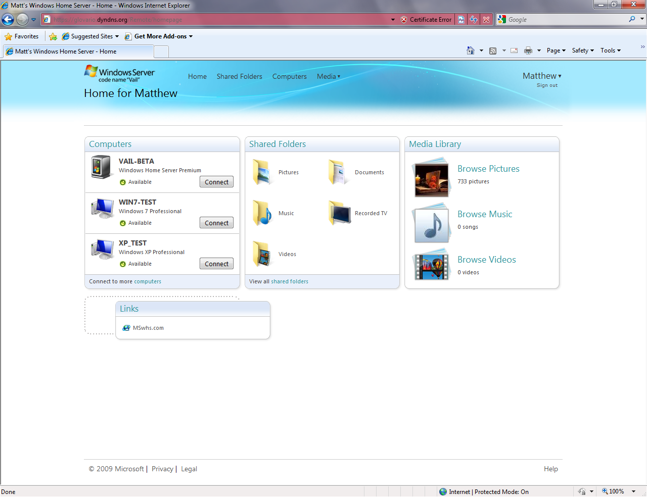The height and width of the screenshot is (497, 647).
Task: Click the Documents folder icon
Action: click(x=338, y=172)
